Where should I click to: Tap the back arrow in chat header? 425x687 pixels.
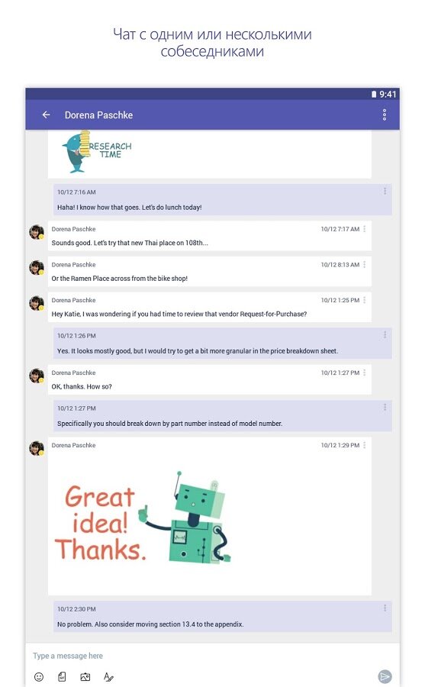point(46,114)
